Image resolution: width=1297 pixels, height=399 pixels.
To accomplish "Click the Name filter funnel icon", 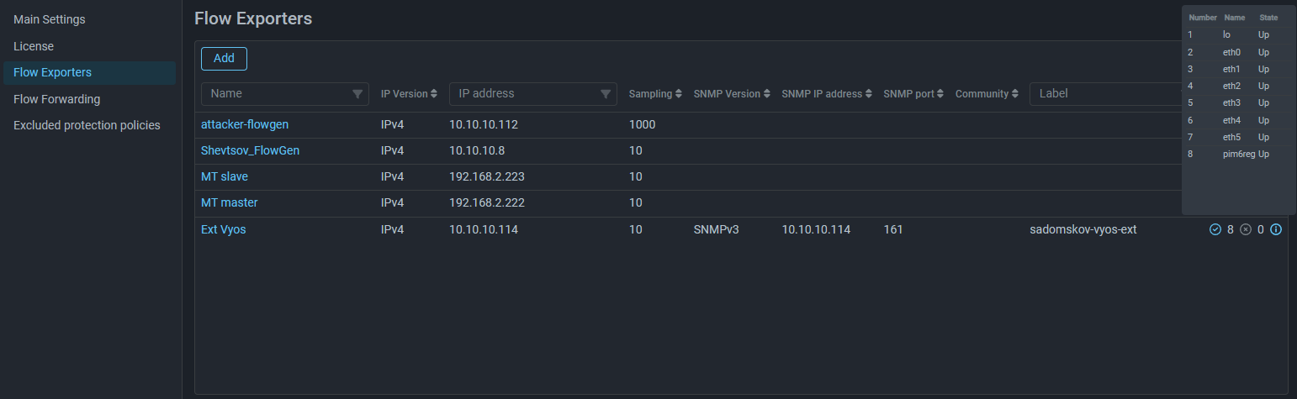I will coord(357,94).
